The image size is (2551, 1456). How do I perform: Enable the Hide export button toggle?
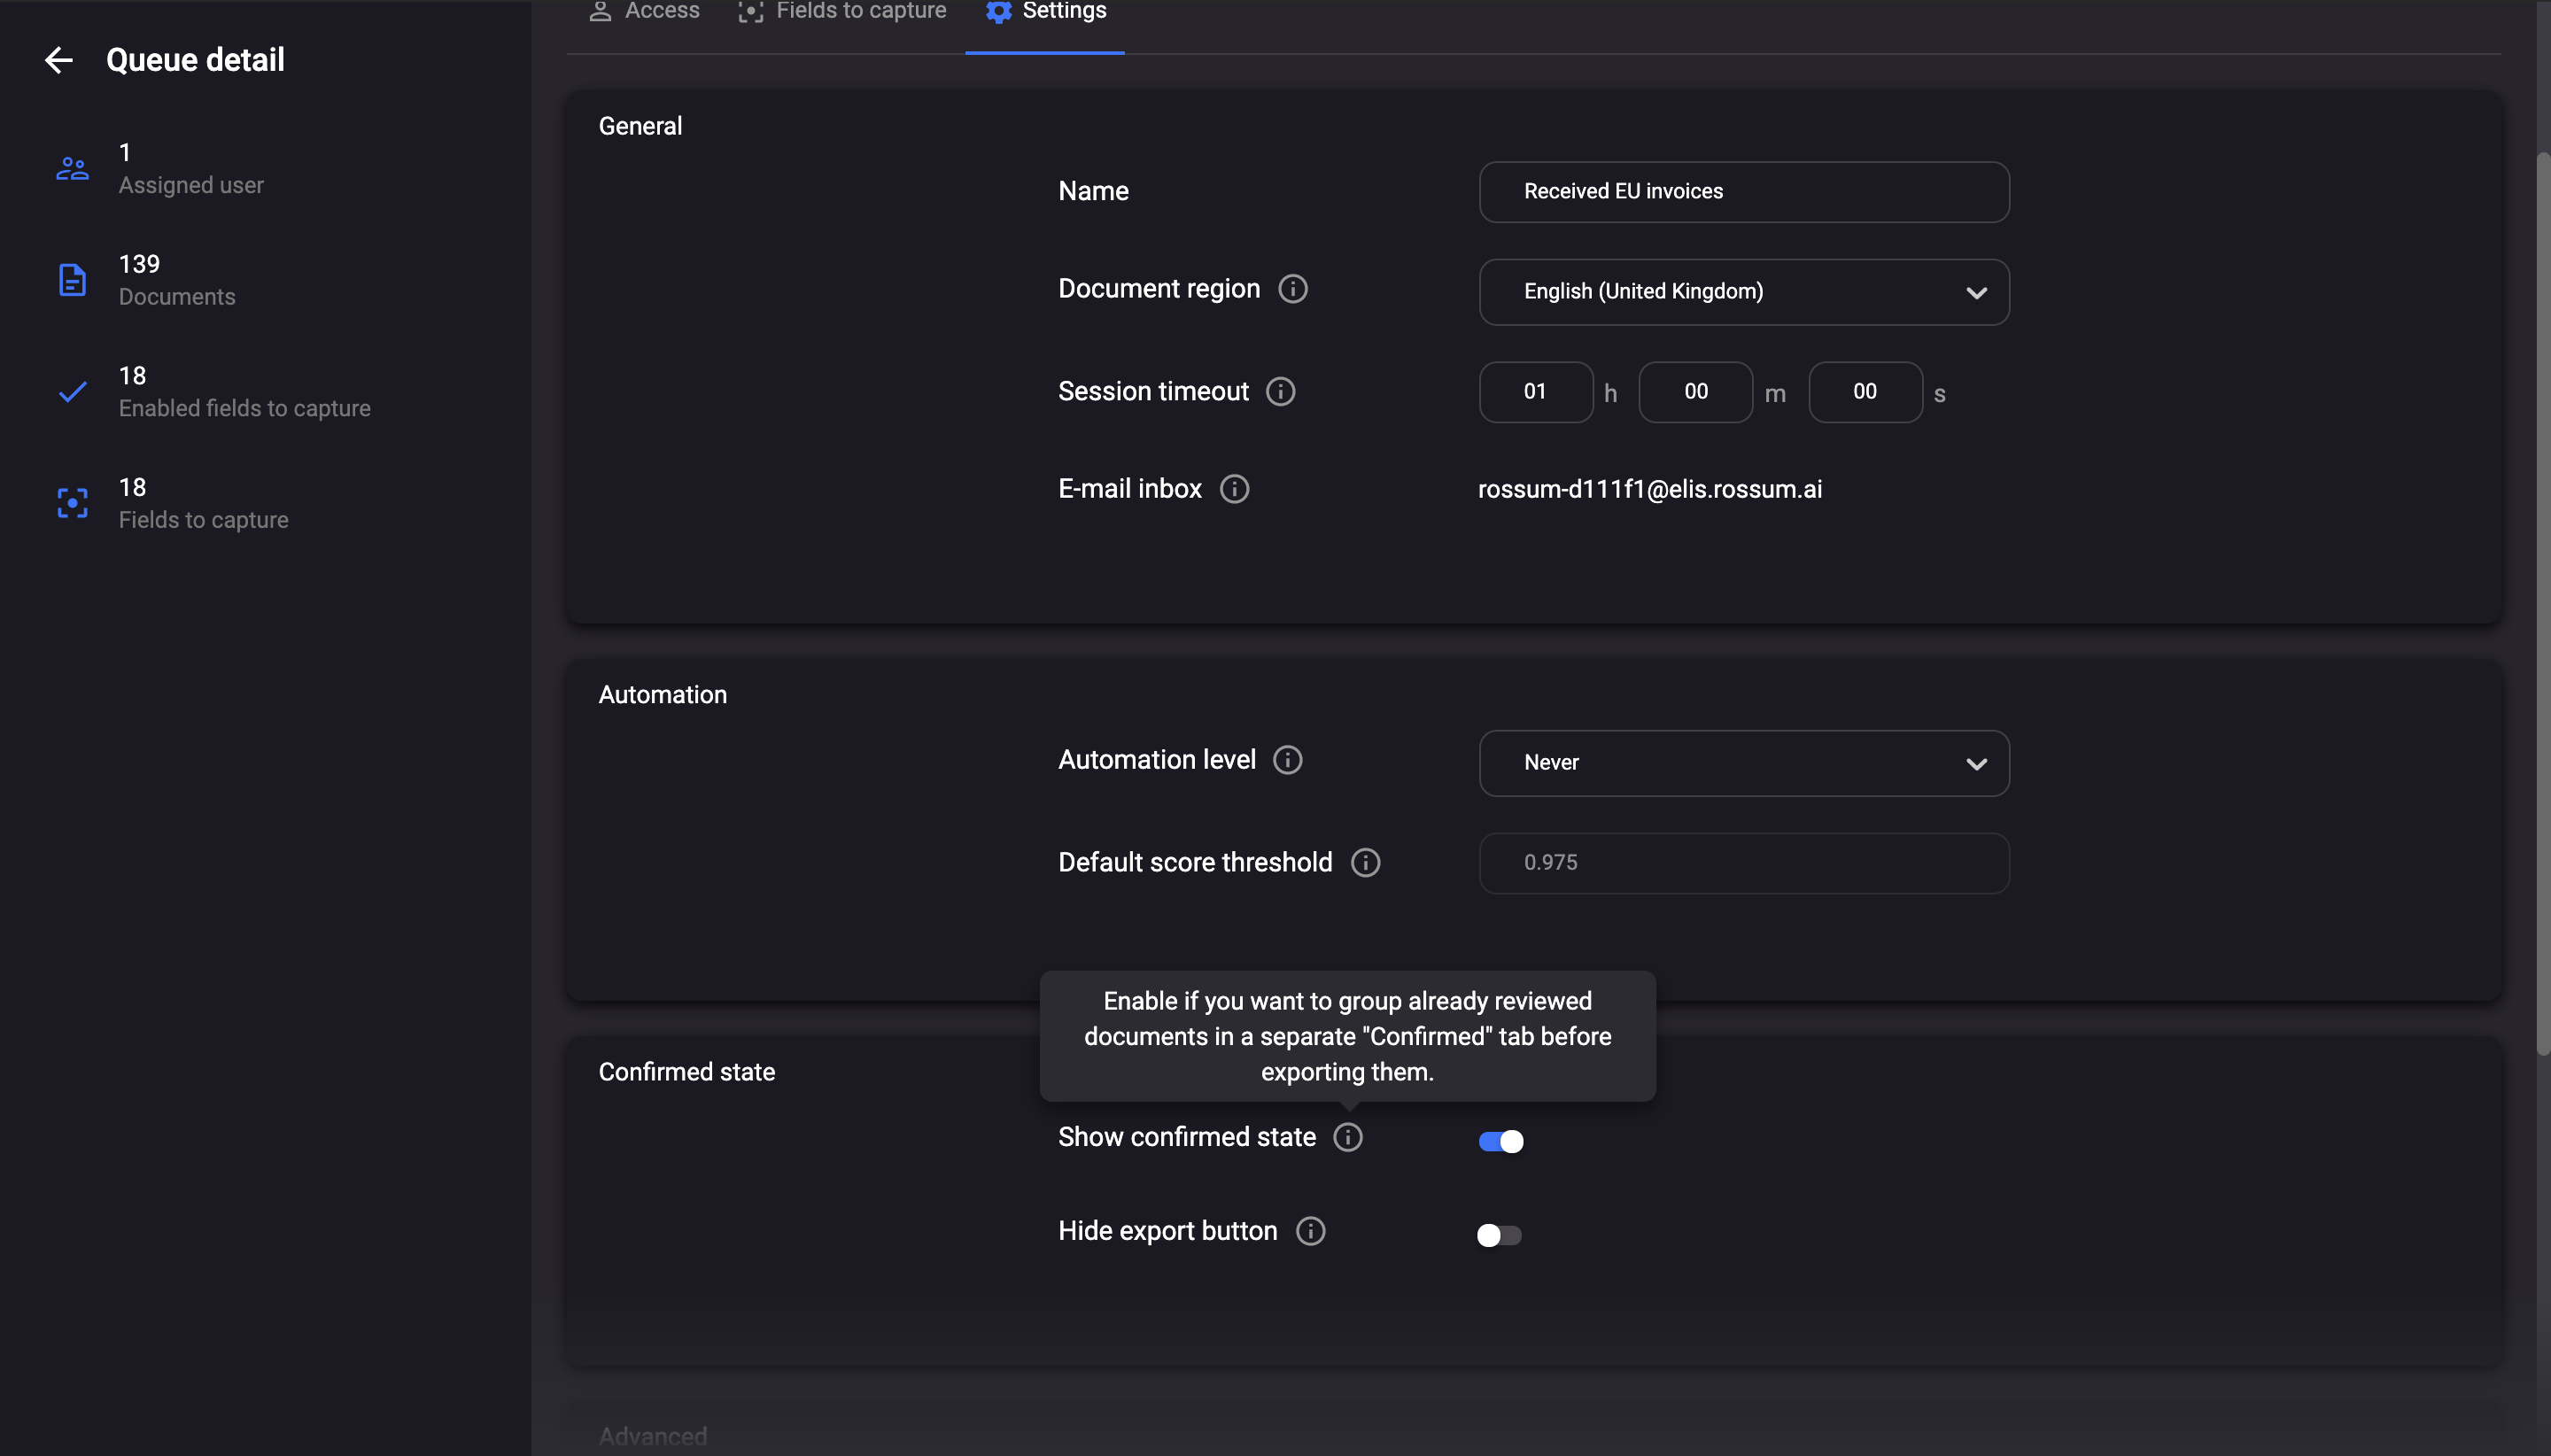(x=1498, y=1235)
